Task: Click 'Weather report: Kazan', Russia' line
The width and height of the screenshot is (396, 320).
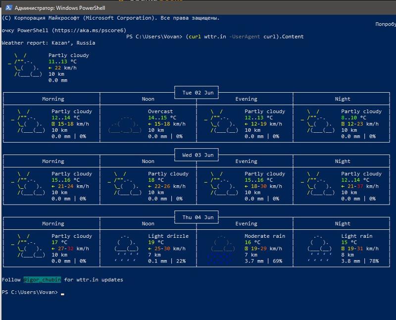Action: (x=49, y=43)
